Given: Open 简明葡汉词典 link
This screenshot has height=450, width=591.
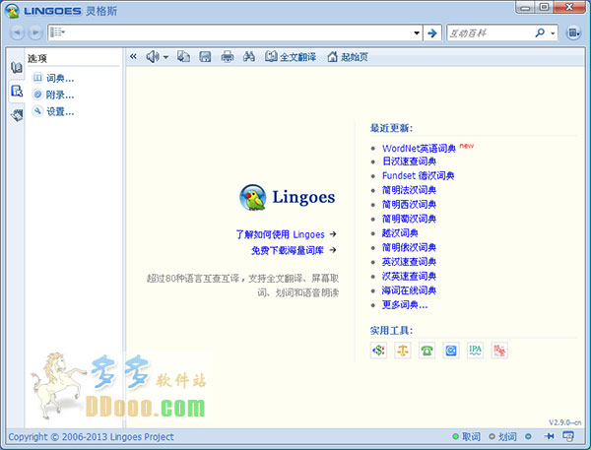Looking at the screenshot, I should point(409,219).
